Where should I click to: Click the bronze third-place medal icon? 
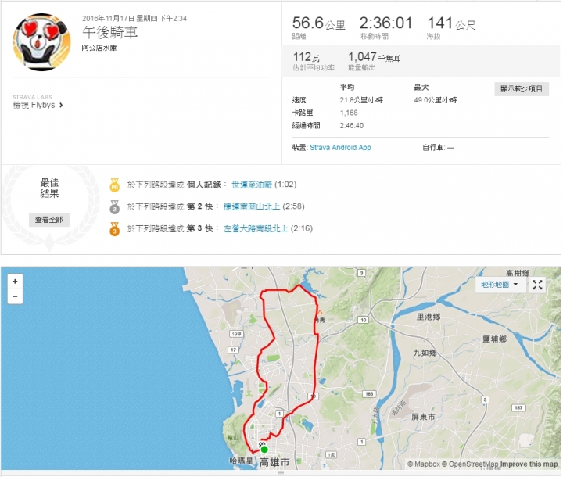point(114,229)
